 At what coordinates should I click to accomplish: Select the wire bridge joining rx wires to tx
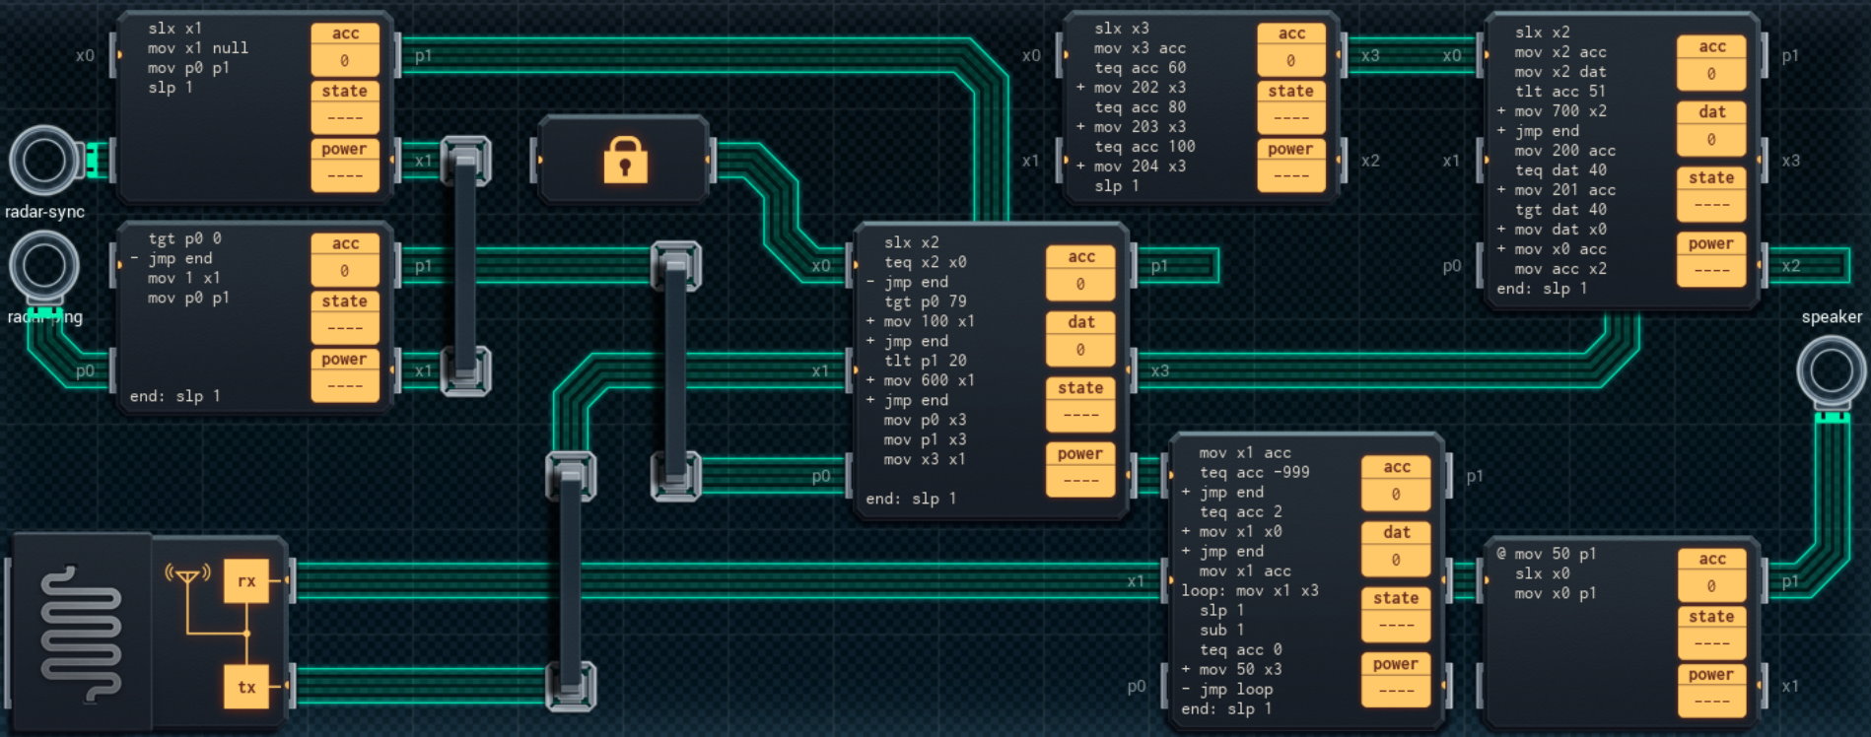(x=571, y=581)
